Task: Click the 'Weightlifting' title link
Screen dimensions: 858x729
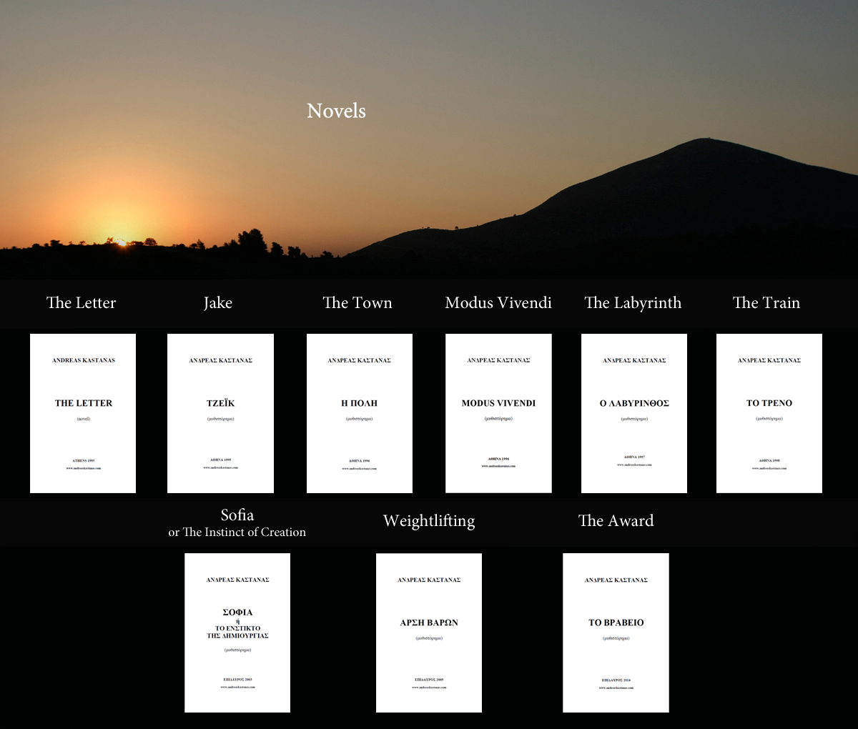Action: click(x=429, y=521)
